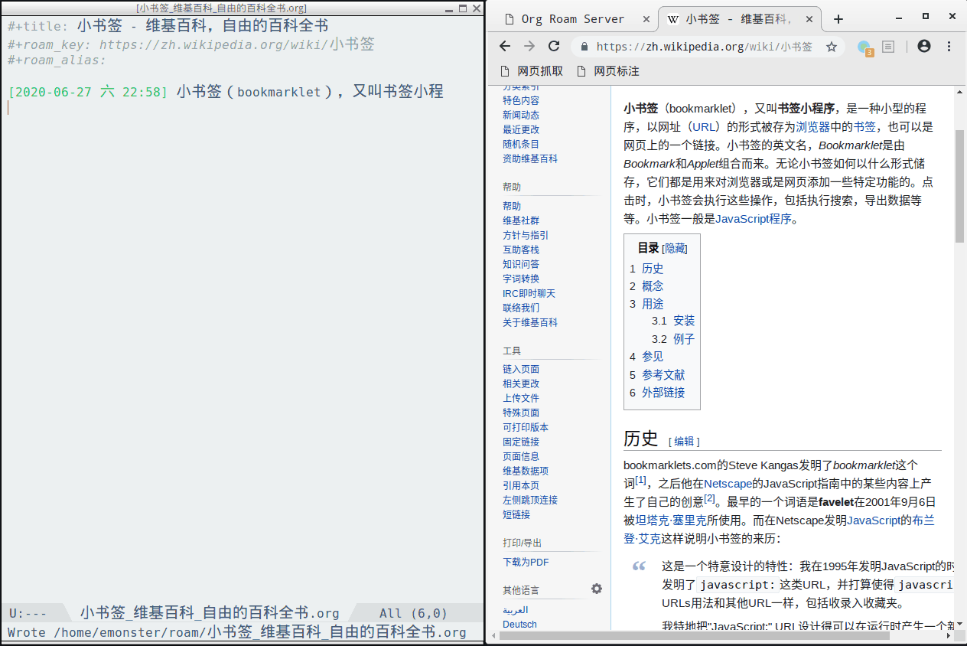Click the reader mode page icon
This screenshot has height=646, width=967.
pyautogui.click(x=888, y=47)
